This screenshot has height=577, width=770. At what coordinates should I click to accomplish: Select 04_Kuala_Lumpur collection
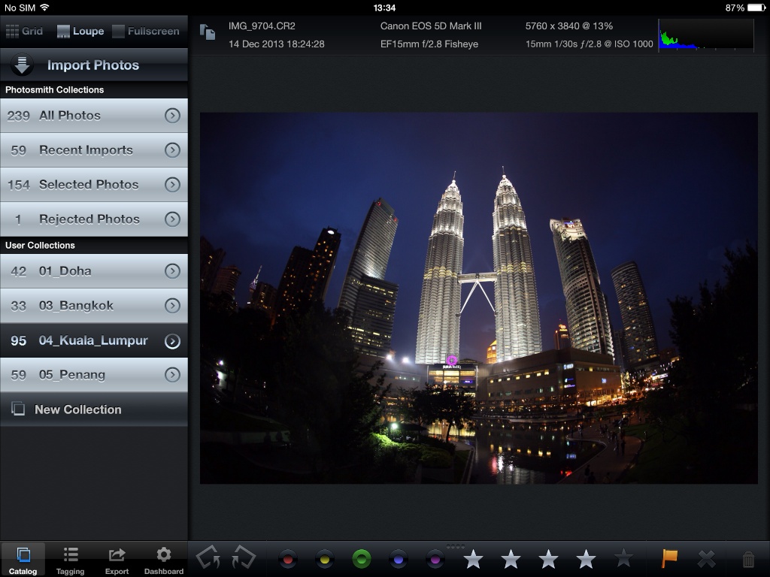94,340
